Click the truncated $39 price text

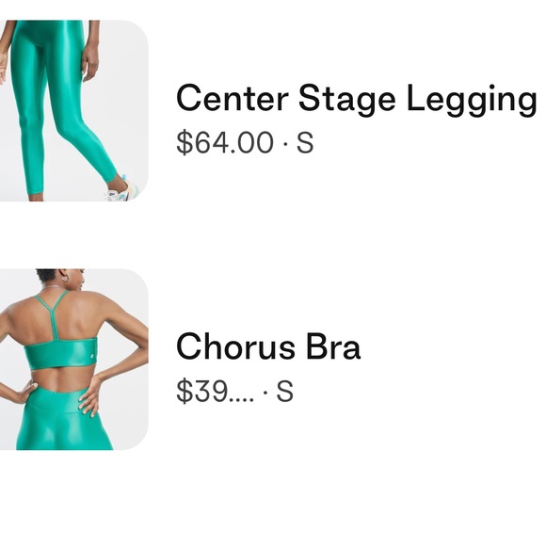point(216,391)
